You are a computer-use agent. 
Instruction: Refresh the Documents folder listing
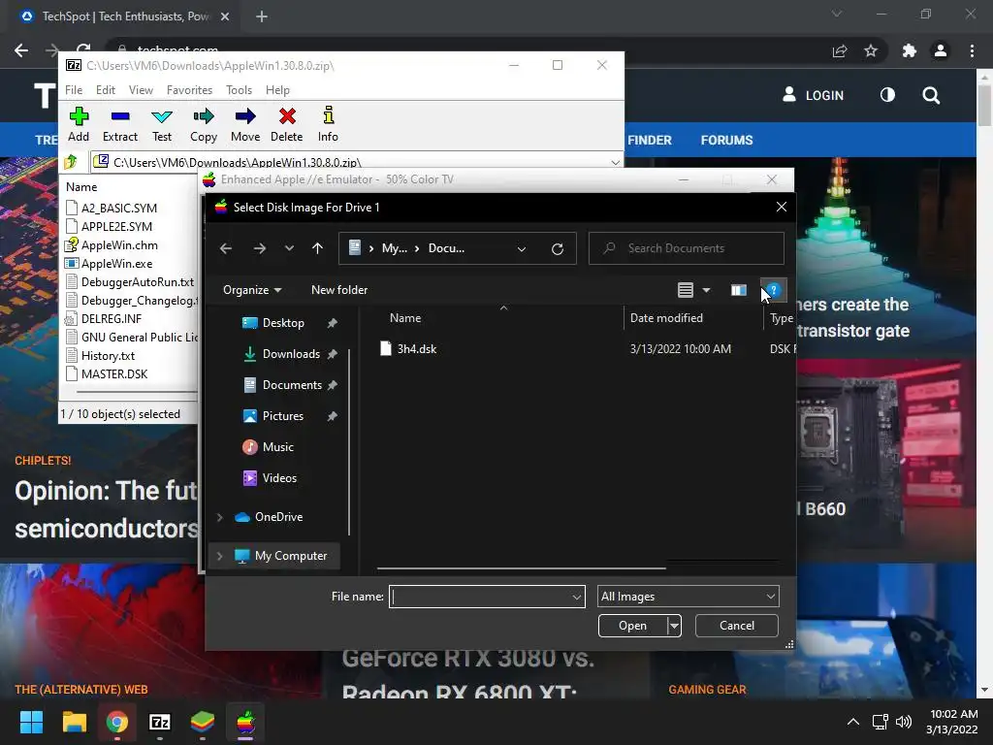click(x=558, y=249)
